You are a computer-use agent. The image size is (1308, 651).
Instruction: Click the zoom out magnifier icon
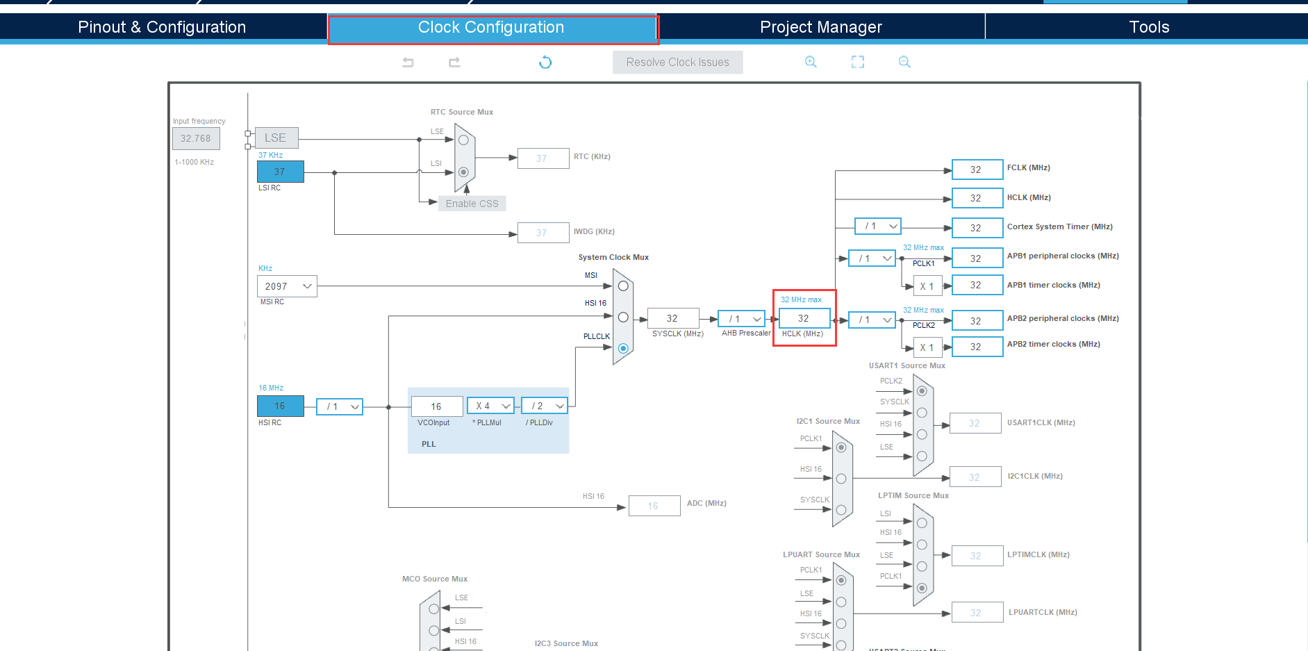tap(904, 62)
